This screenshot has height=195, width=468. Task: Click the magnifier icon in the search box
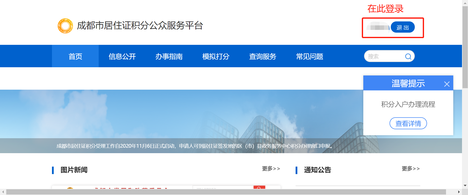point(408,57)
